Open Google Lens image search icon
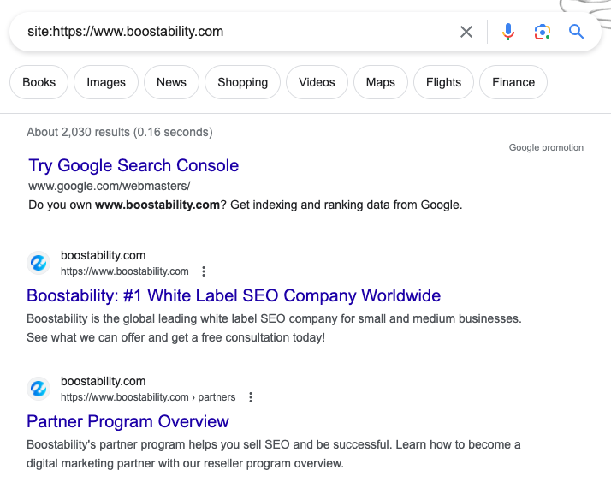 pos(542,32)
